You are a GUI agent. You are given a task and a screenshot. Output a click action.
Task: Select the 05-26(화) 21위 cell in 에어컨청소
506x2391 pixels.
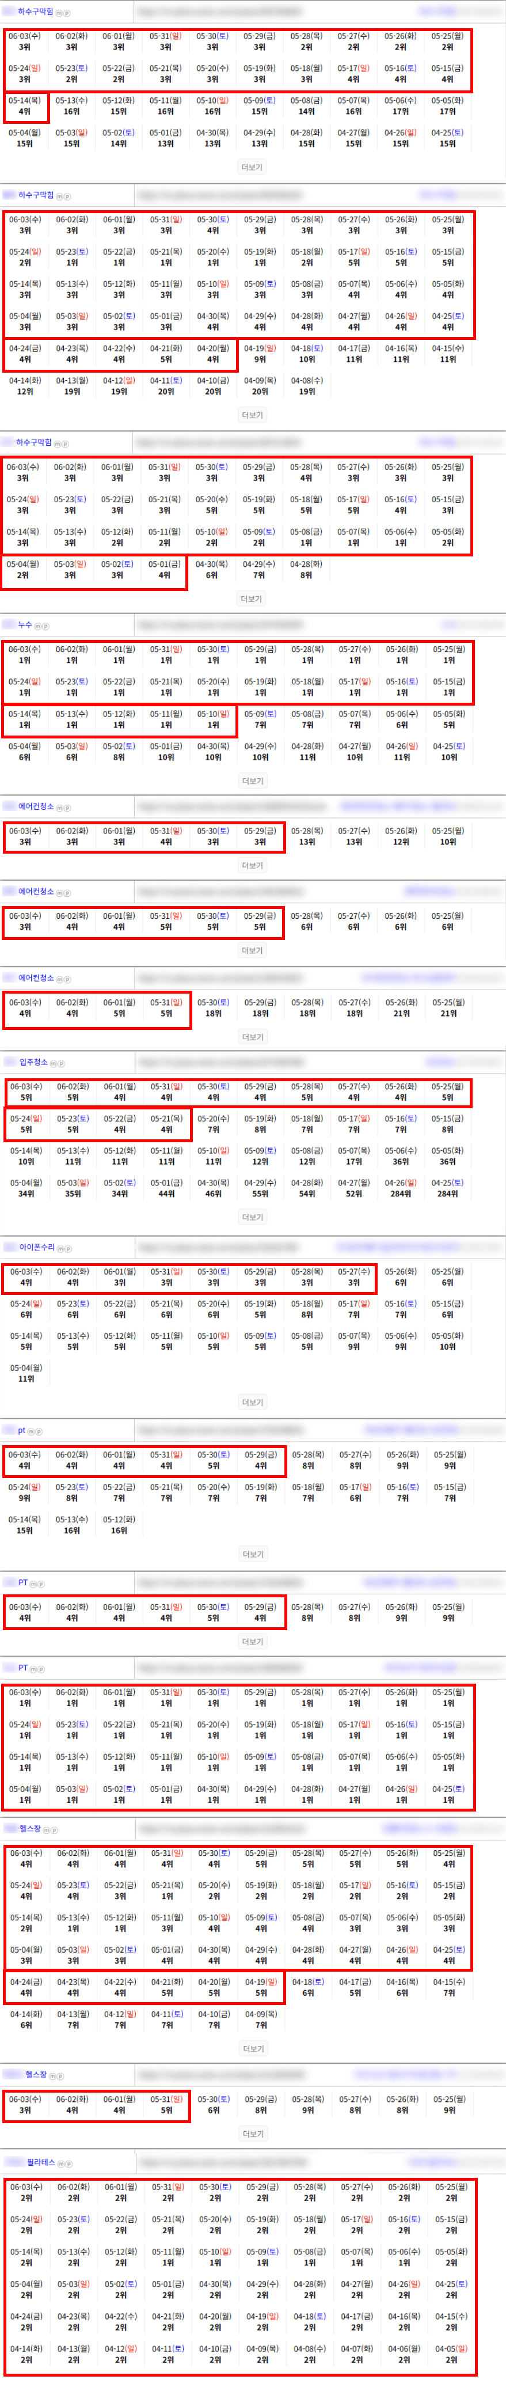pos(401,1008)
